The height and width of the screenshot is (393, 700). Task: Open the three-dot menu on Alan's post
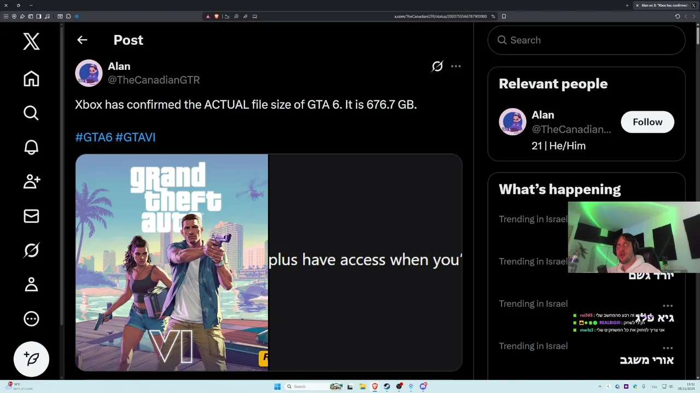(456, 66)
